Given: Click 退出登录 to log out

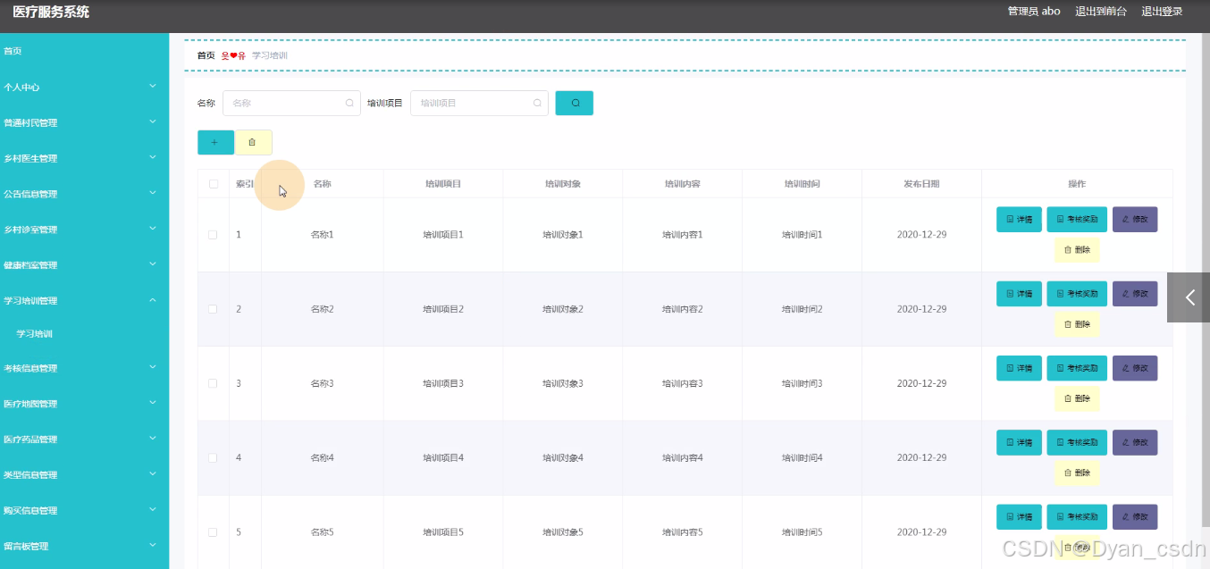Looking at the screenshot, I should coord(1162,12).
